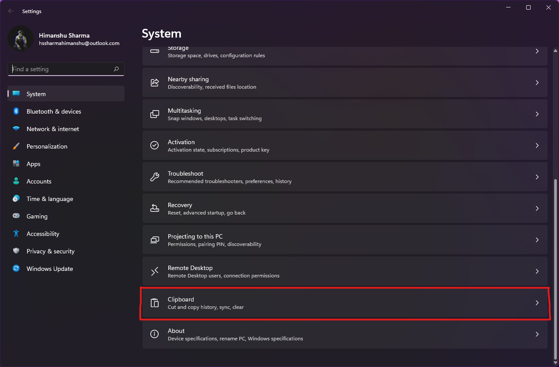The height and width of the screenshot is (367, 559).
Task: Click the Windows Update refresh icon
Action: 16,269
